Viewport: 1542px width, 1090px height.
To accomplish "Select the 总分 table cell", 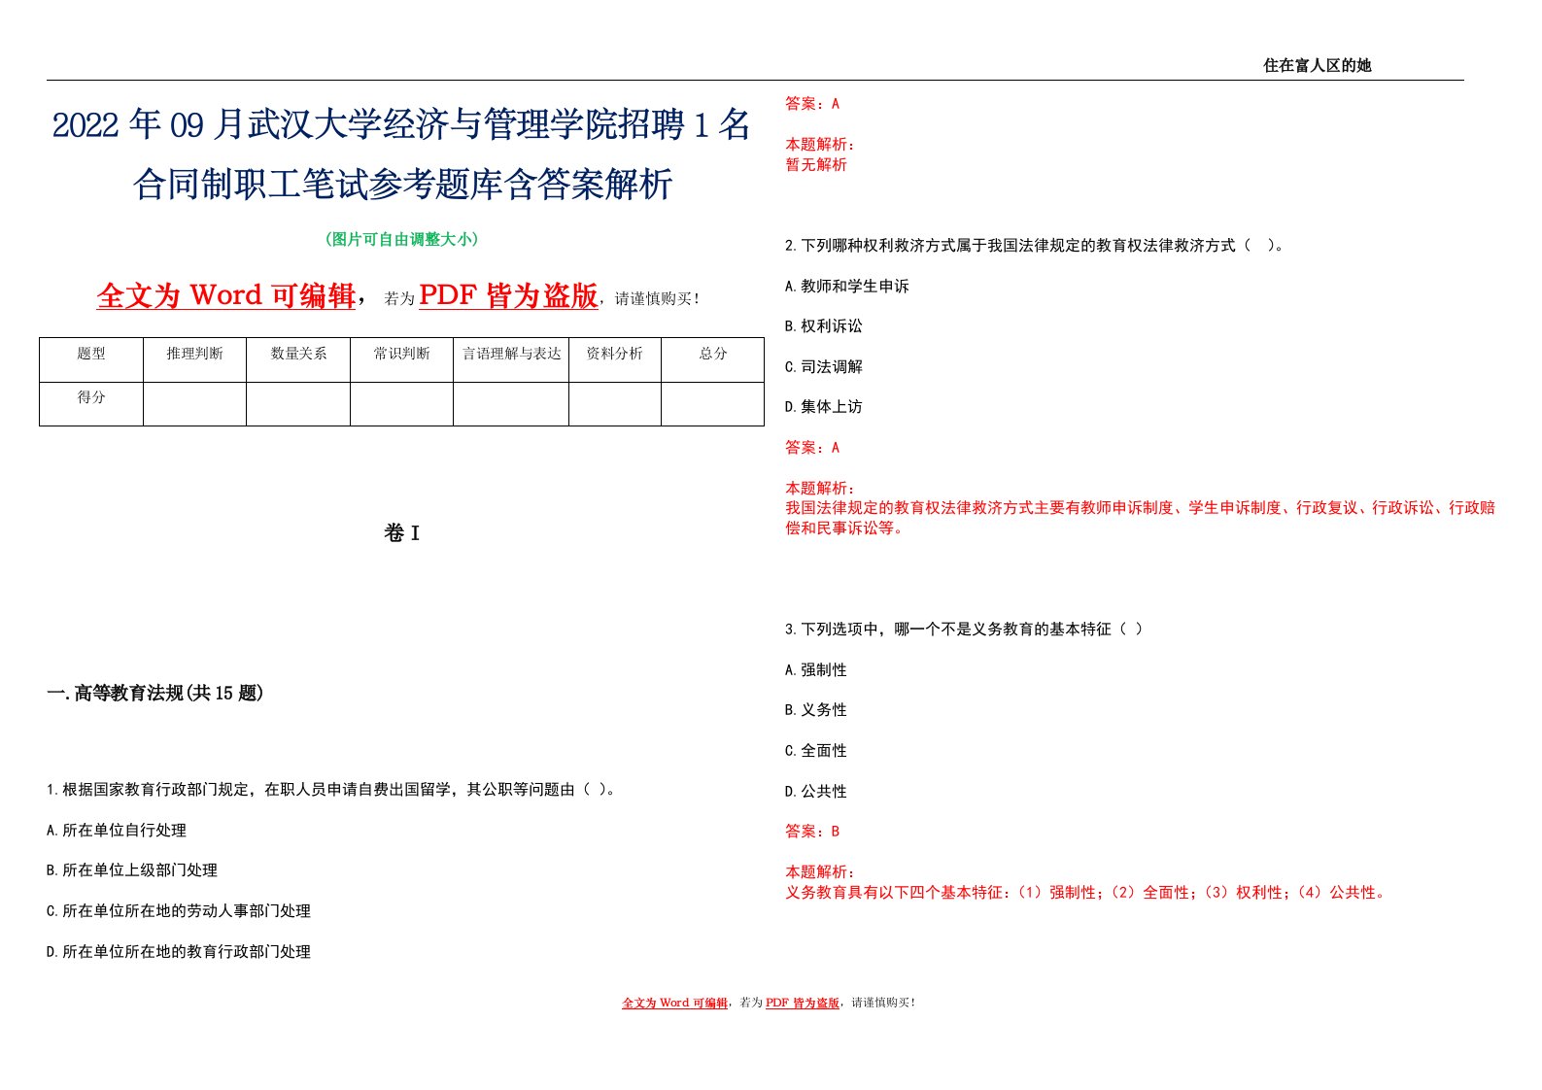I will pyautogui.click(x=713, y=359).
